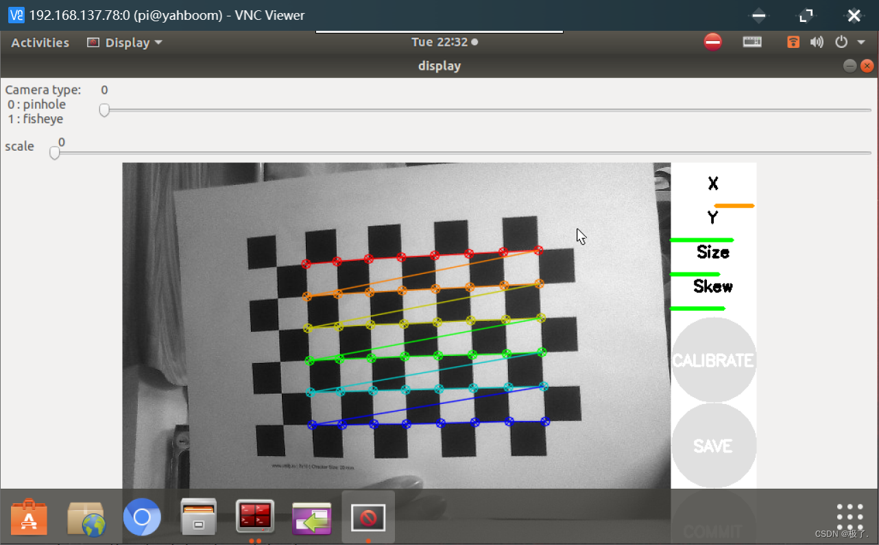Screen dimensions: 879x545
Task: Click the Size label in side panel
Action: tap(713, 252)
